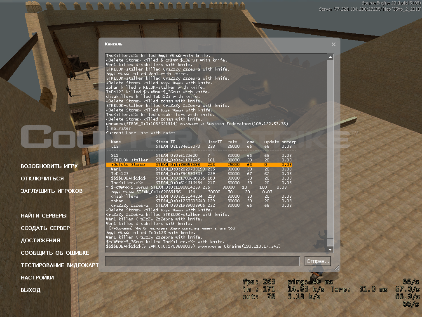Click the Server address and Map line

pyautogui.click(x=370, y=9)
